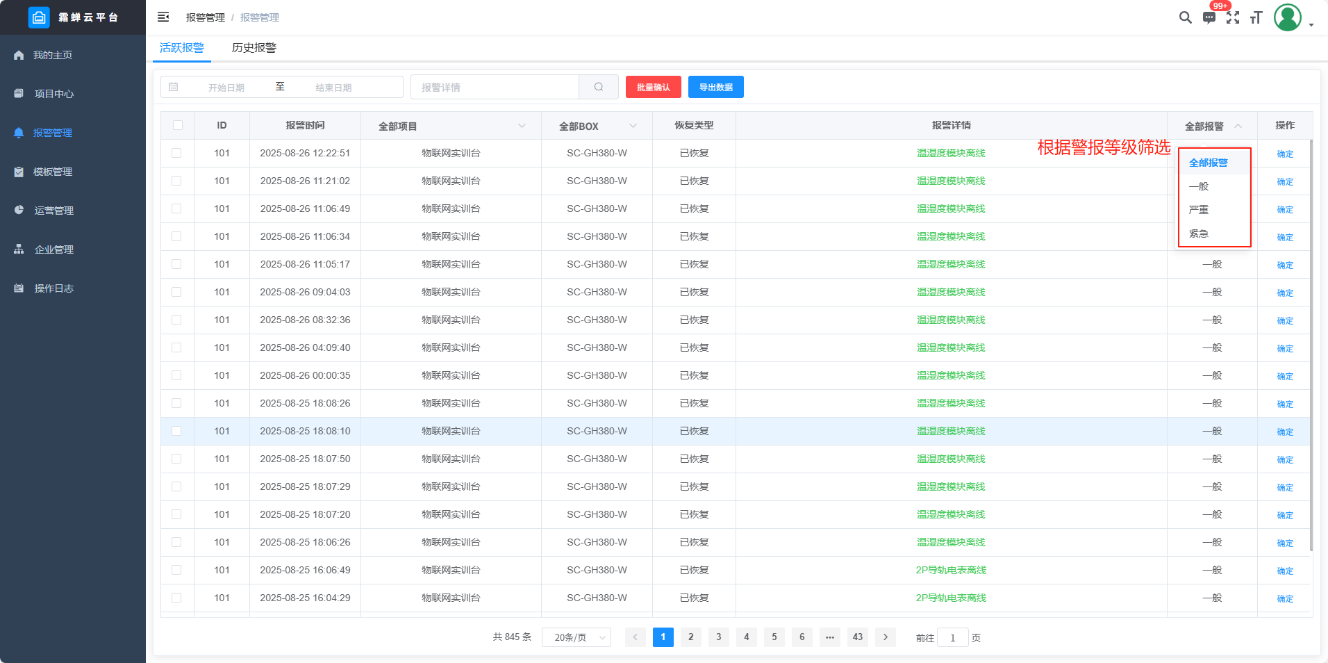The height and width of the screenshot is (663, 1328).
Task: Open 运营管理 in the sidebar
Action: [x=54, y=211]
